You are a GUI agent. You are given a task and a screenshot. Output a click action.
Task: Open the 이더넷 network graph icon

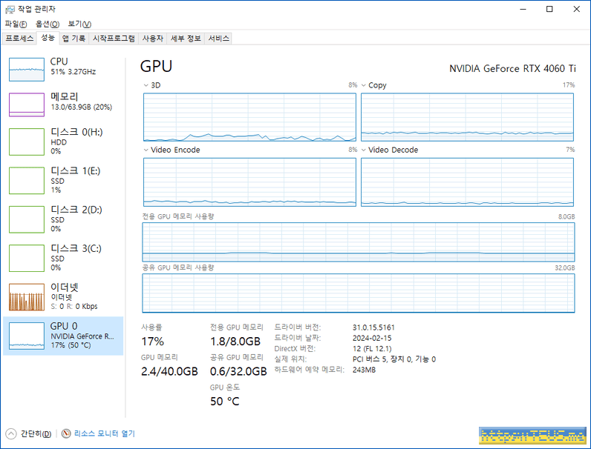click(x=27, y=296)
